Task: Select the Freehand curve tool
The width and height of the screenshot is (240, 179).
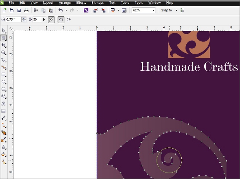Action: [x=3, y=60]
